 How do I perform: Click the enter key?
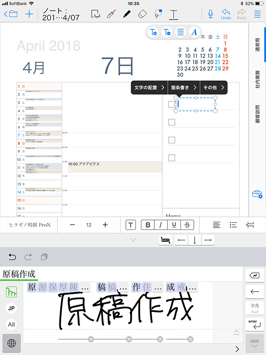(254, 324)
